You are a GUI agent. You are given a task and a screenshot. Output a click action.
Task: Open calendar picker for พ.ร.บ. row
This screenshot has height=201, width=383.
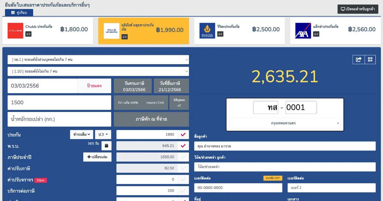[106, 146]
